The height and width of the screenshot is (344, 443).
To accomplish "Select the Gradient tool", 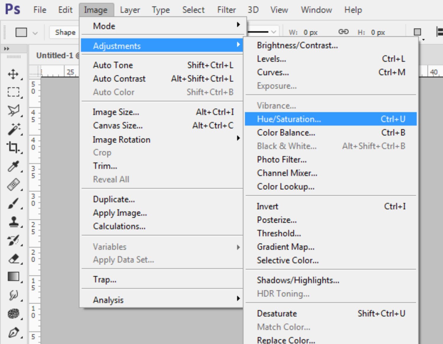I will [13, 277].
